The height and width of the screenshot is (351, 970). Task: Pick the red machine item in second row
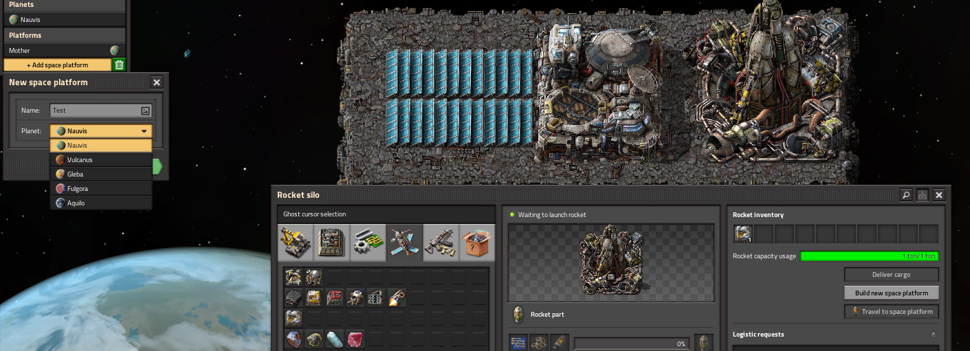pos(335,298)
